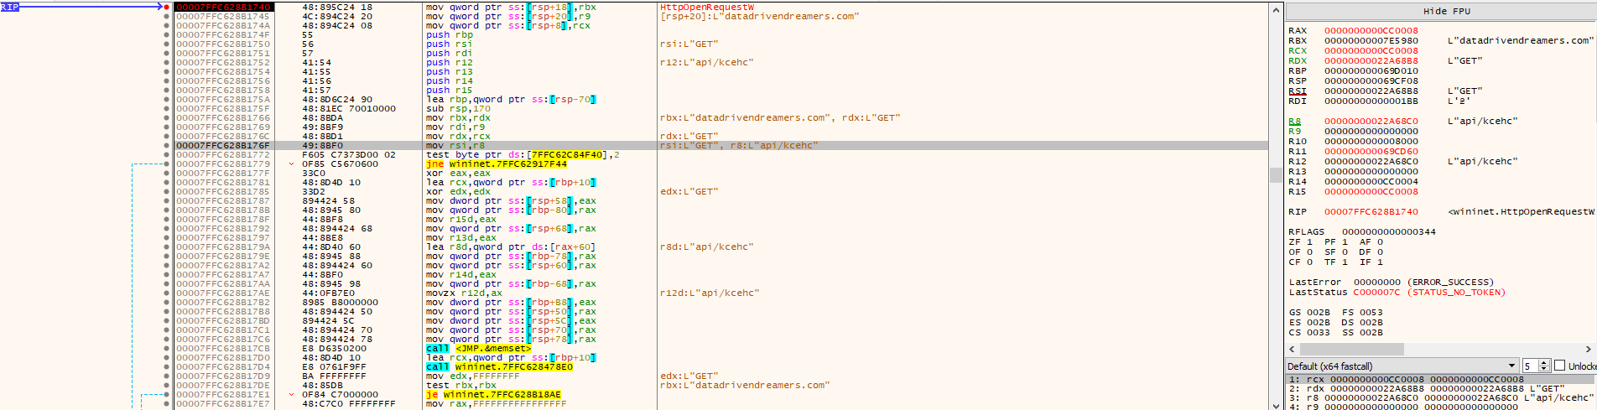Click the registers panel scroll-right arrow
This screenshot has width=1597, height=410.
[x=1588, y=349]
